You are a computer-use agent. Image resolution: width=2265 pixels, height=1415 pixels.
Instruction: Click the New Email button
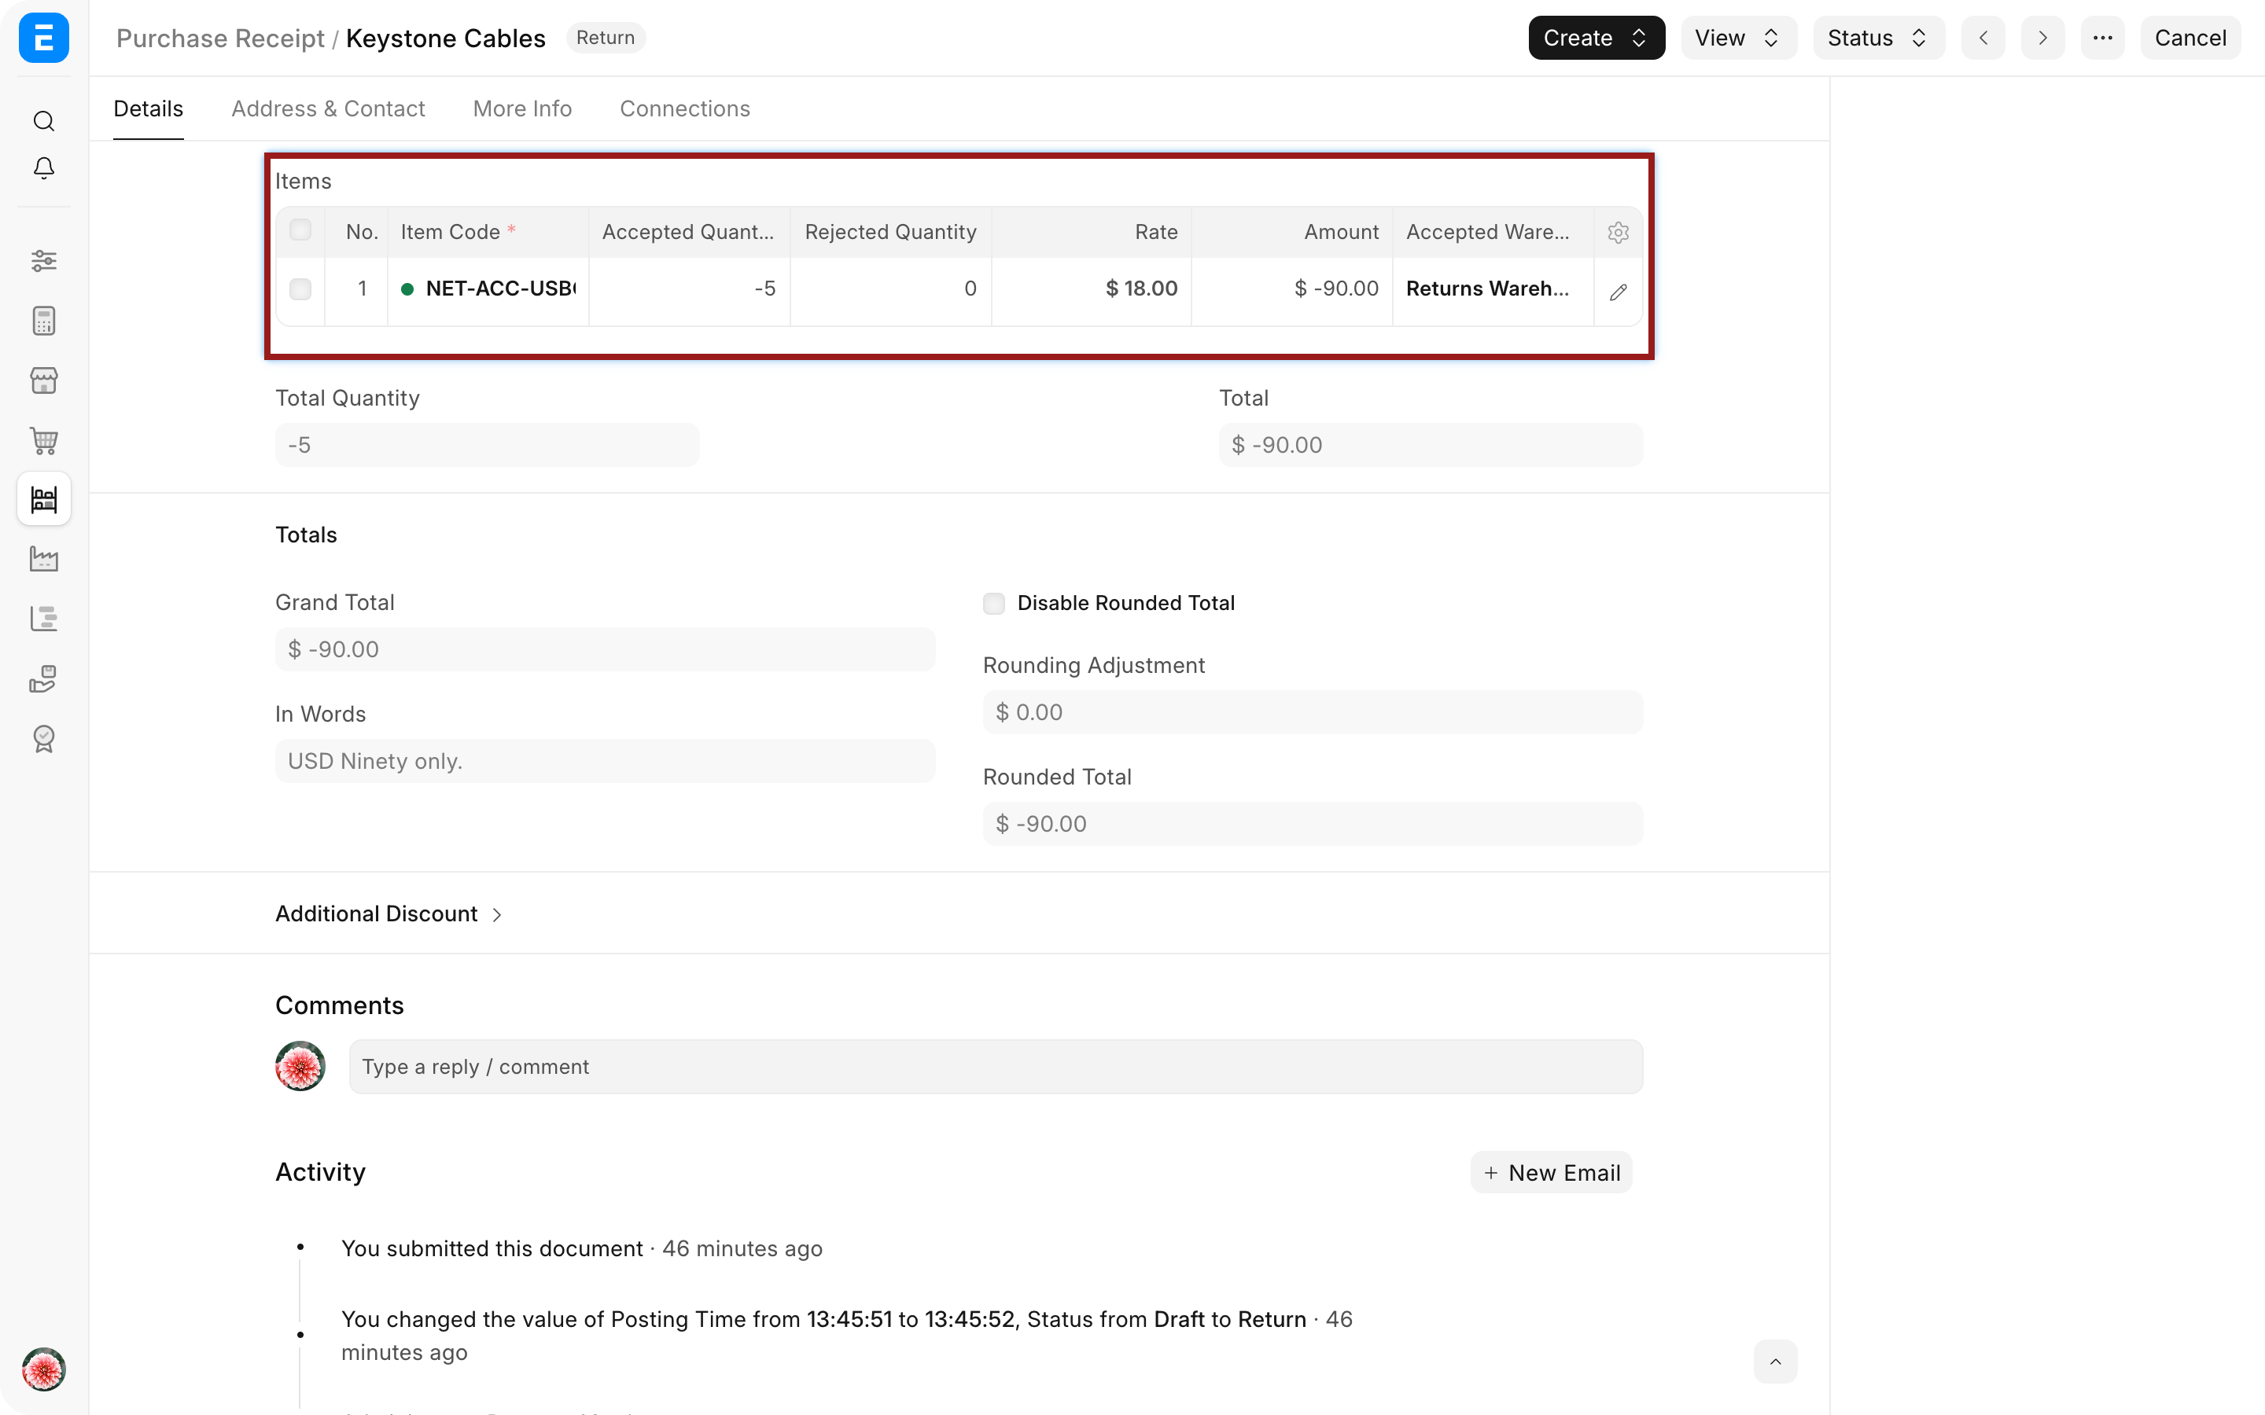click(x=1551, y=1173)
